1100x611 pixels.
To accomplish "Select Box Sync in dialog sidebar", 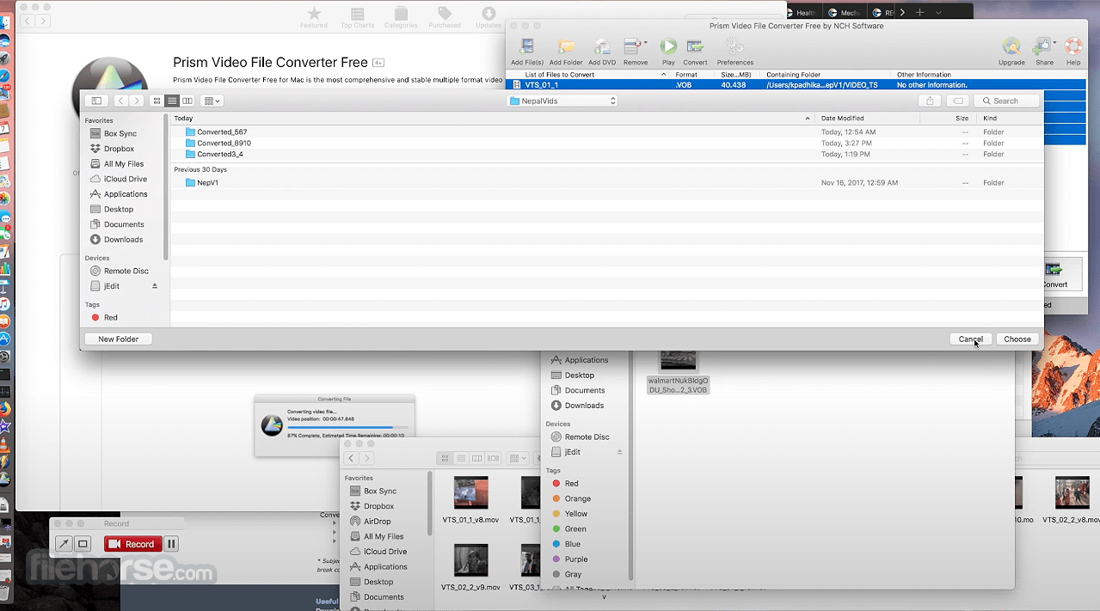I will [x=120, y=133].
